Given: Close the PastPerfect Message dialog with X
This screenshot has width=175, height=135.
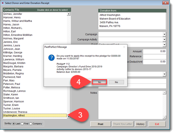Looking at the screenshot, I should (124, 47).
